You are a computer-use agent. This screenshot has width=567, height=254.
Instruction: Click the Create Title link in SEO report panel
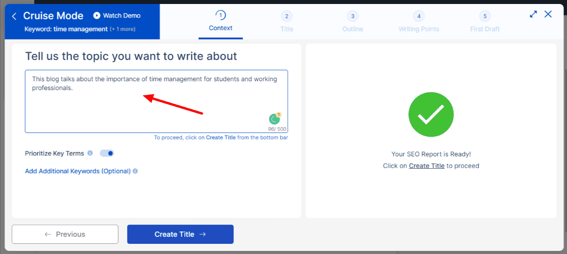pos(427,166)
